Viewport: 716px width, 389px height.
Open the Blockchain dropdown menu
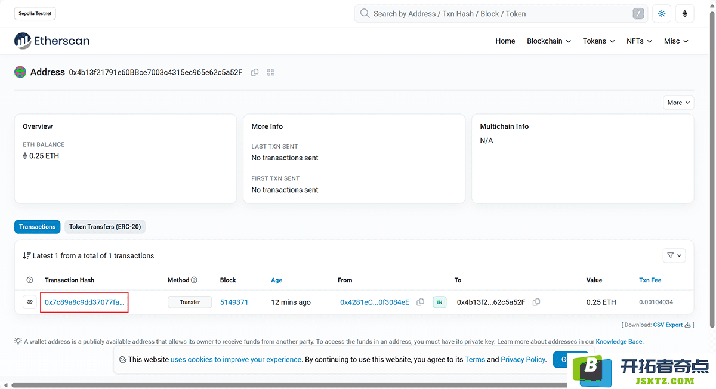(x=549, y=41)
